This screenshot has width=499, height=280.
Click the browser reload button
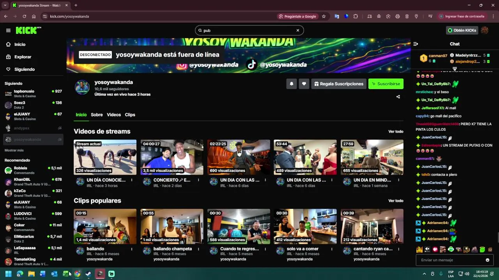click(24, 16)
